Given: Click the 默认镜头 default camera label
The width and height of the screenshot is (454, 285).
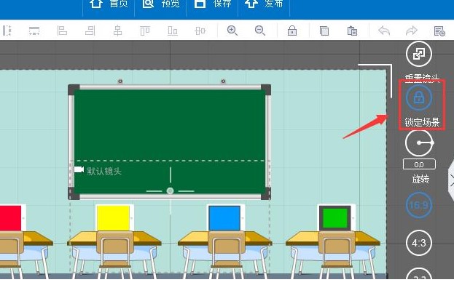Looking at the screenshot, I should (x=104, y=172).
